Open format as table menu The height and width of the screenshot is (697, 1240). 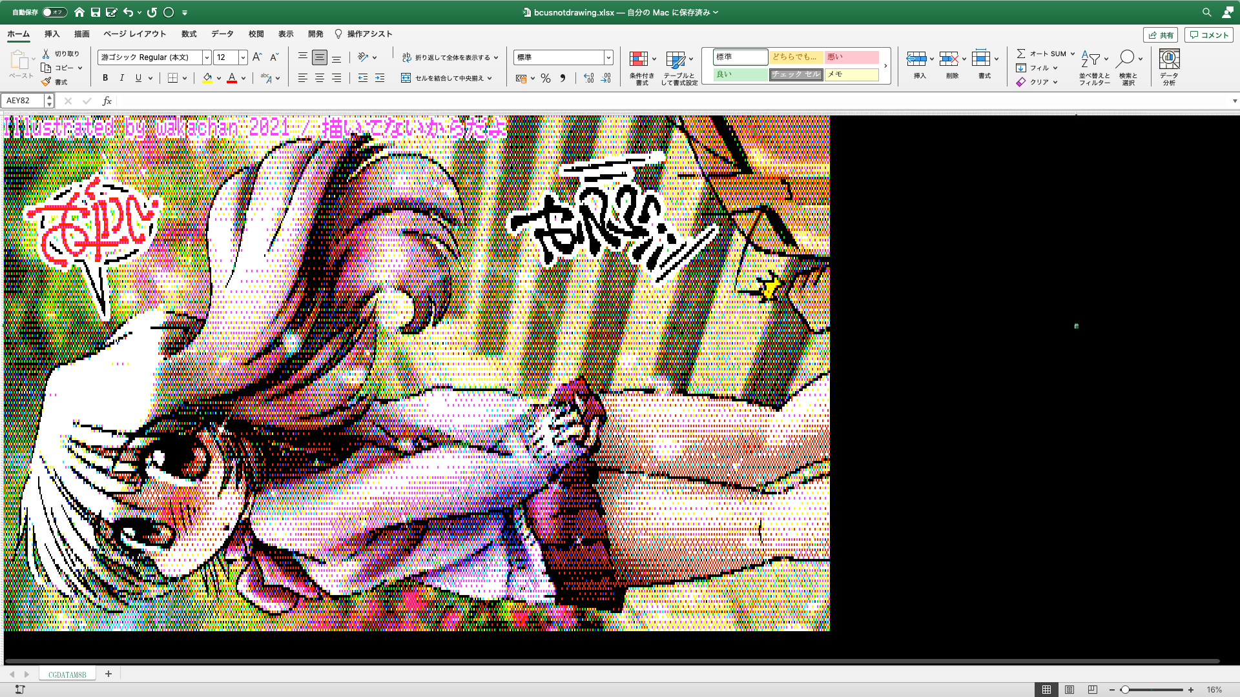679,68
